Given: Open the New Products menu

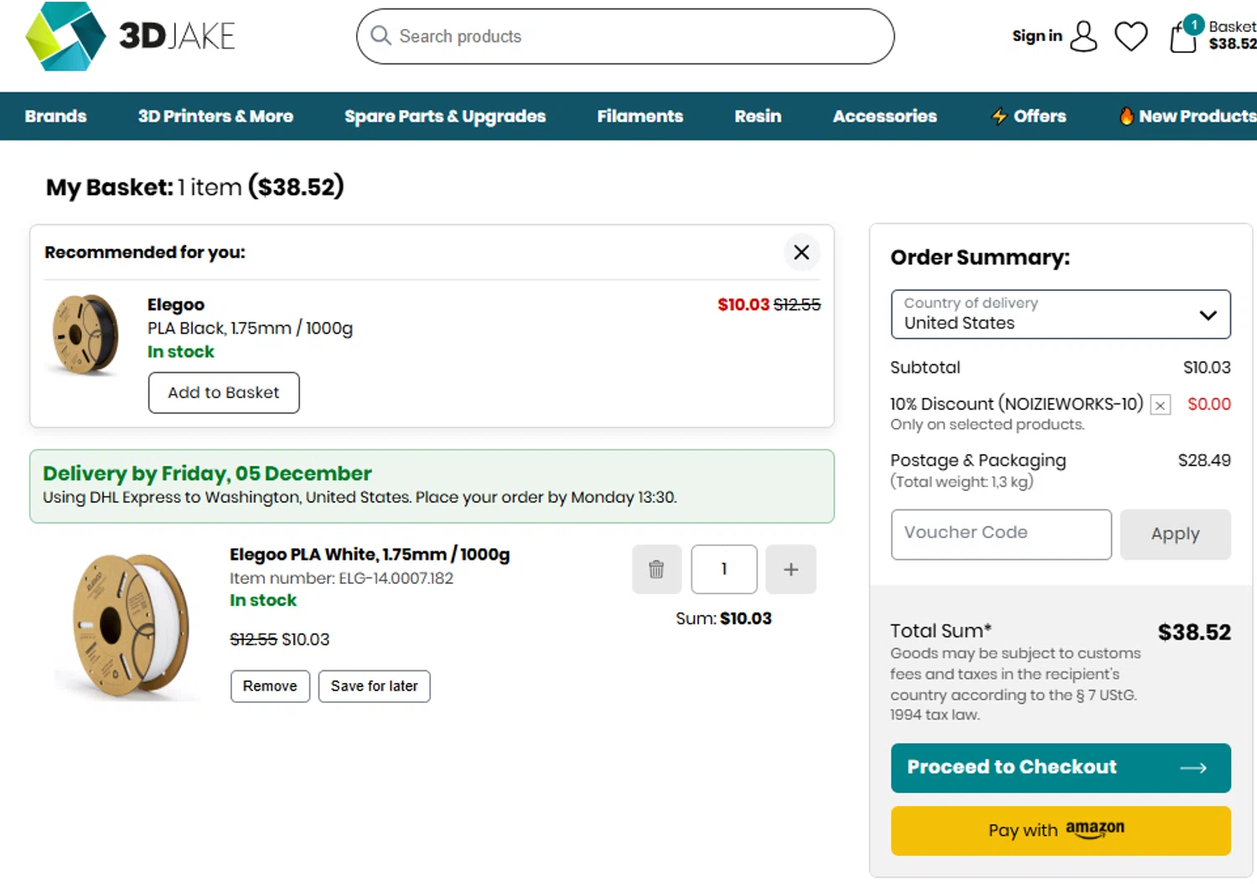Looking at the screenshot, I should [1187, 116].
